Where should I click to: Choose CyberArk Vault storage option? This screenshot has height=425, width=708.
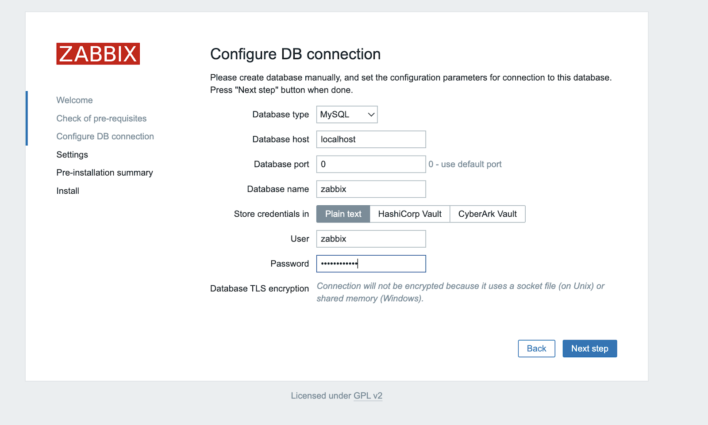pos(487,214)
